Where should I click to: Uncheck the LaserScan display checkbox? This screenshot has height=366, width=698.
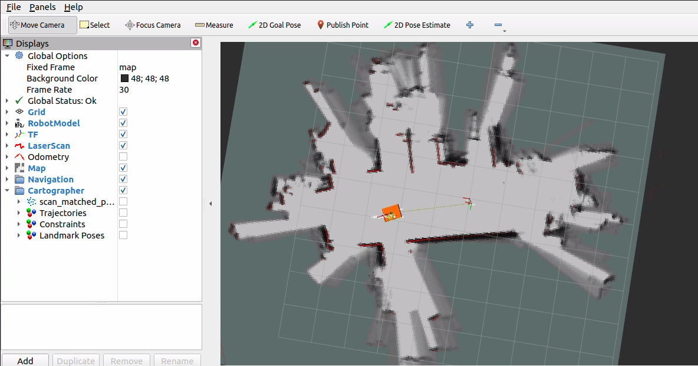pos(123,146)
